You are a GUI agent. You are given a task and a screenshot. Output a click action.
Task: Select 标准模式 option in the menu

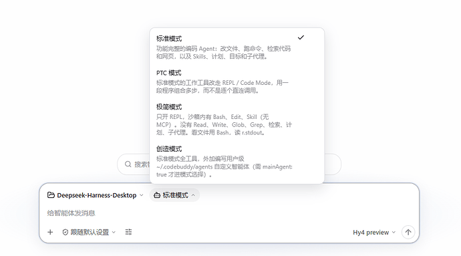pos(237,47)
